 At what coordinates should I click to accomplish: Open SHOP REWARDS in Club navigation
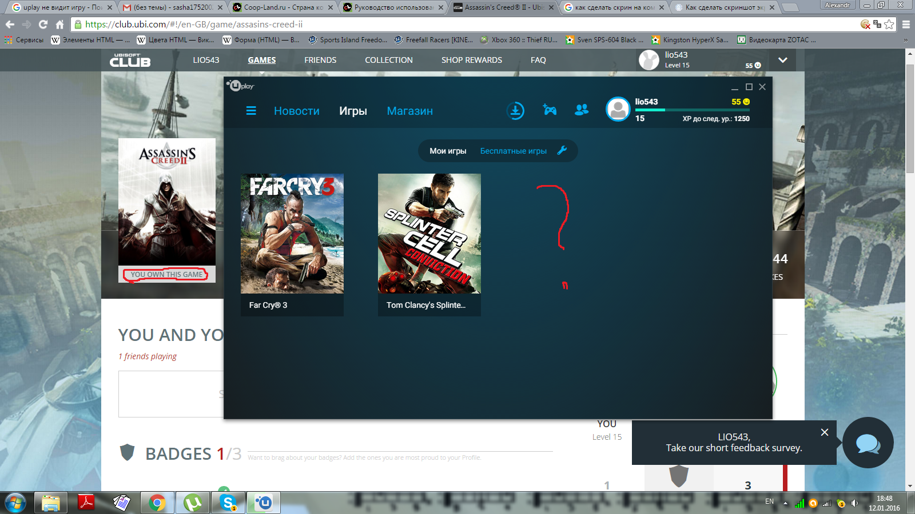tap(472, 60)
